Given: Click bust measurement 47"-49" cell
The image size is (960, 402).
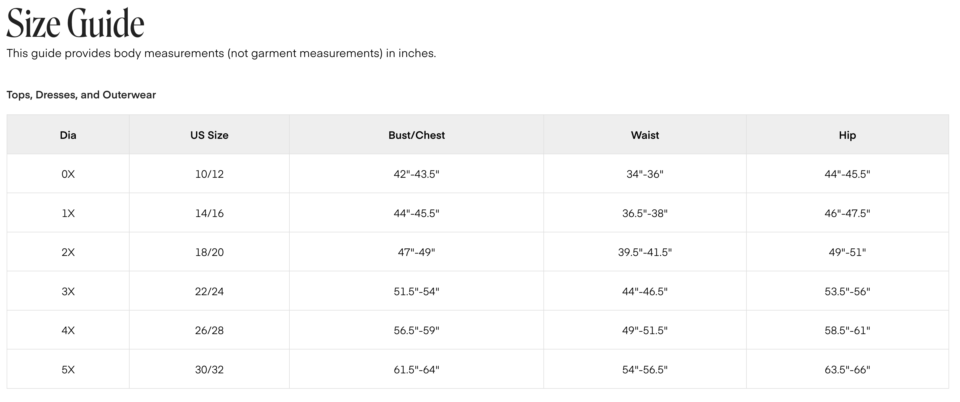Looking at the screenshot, I should [417, 252].
